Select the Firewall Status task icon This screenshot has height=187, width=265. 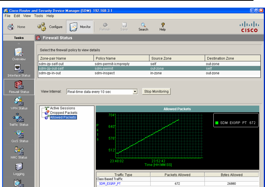coord(19,84)
